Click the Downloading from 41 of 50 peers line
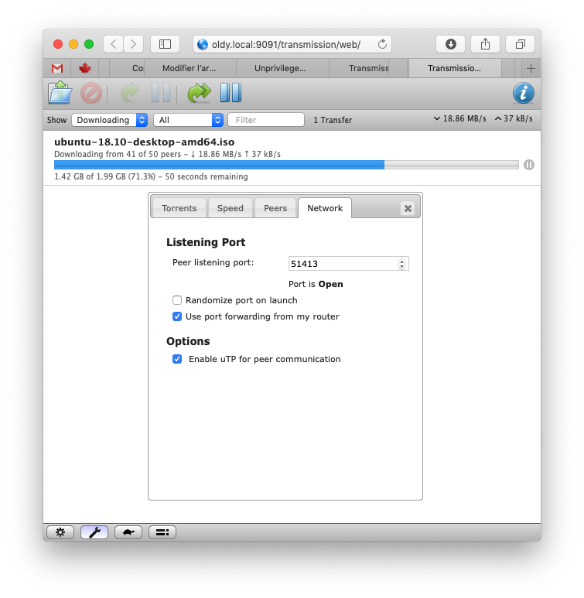 [167, 154]
